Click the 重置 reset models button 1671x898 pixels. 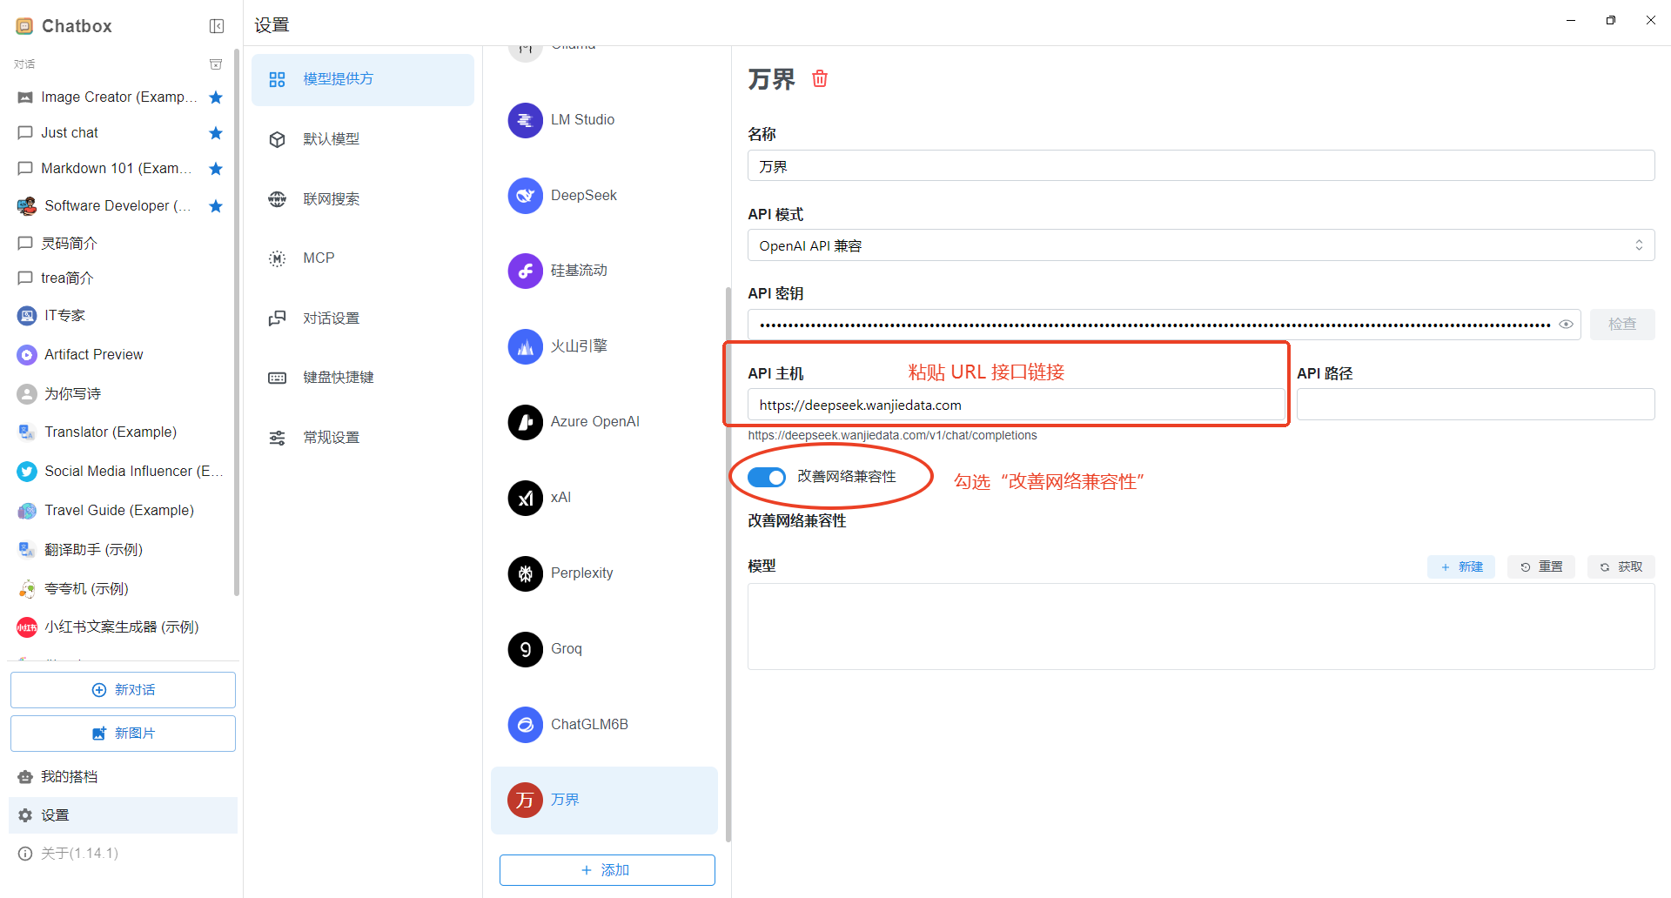click(1540, 566)
